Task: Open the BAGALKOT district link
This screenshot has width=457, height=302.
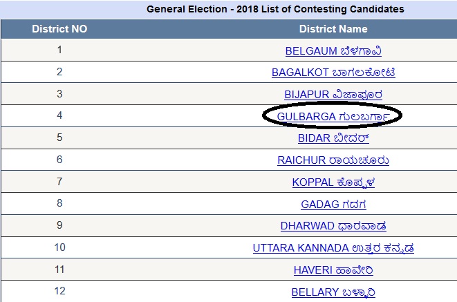Action: point(333,73)
